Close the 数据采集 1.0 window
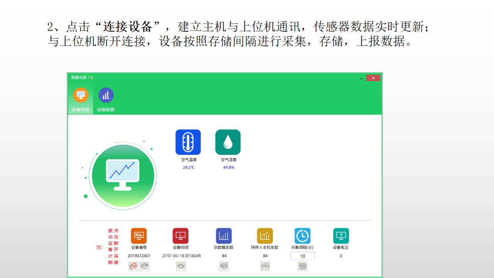Image resolution: width=494 pixels, height=278 pixels. [373, 78]
